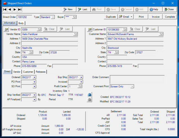The height and width of the screenshot is (138, 179).
Task: Open Customer ID lookup icon
Action: 90,29
